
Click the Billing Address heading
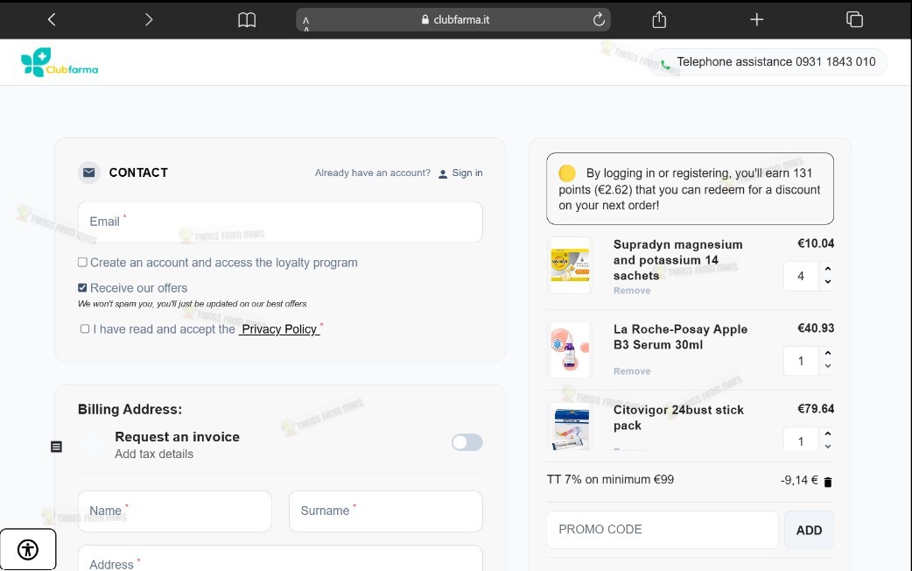point(130,409)
